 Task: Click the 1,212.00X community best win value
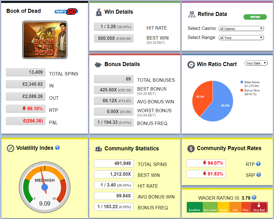pos(114,174)
